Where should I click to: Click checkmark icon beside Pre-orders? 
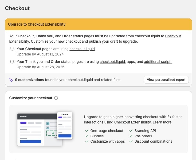point(131,136)
